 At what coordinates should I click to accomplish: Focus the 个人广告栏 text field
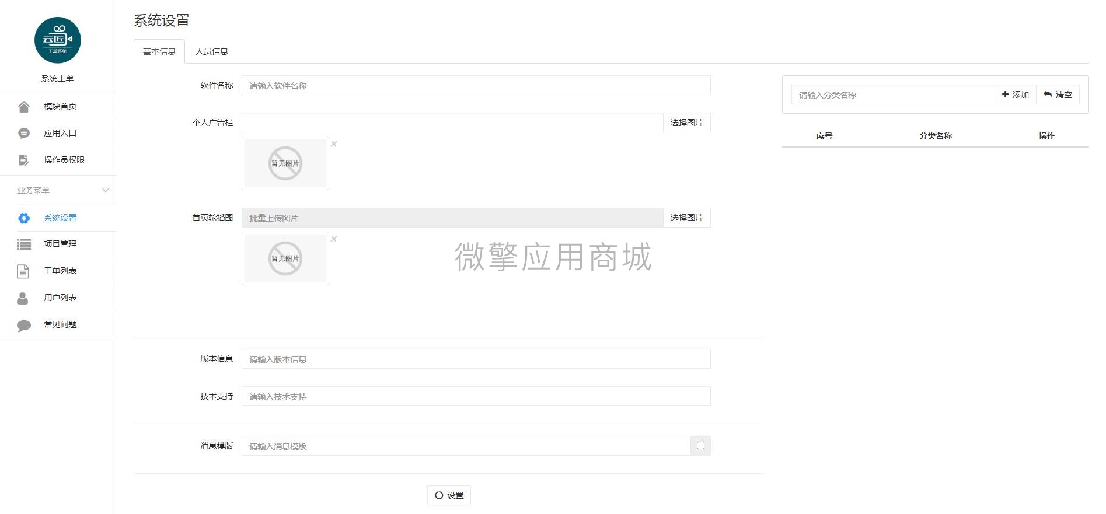[x=452, y=123]
